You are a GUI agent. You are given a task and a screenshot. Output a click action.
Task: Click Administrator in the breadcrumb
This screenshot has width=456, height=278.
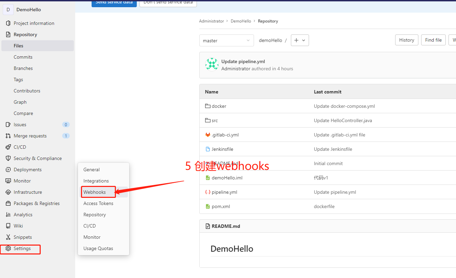[211, 21]
